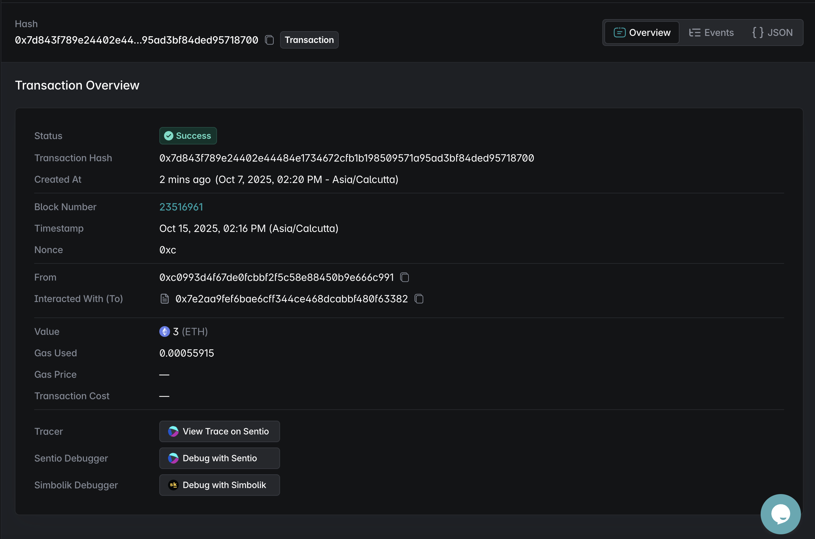The height and width of the screenshot is (539, 815).
Task: Click the ETH currency icon
Action: click(x=164, y=332)
